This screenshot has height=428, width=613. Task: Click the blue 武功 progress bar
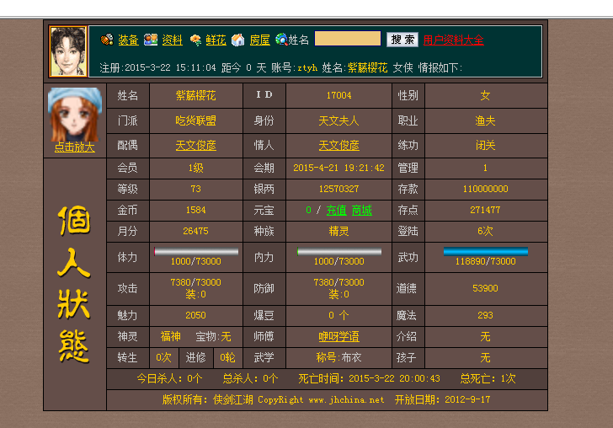[486, 252]
